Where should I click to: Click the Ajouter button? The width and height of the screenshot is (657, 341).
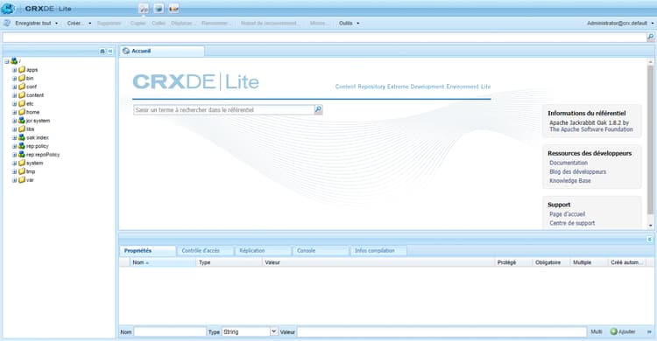[623, 331]
